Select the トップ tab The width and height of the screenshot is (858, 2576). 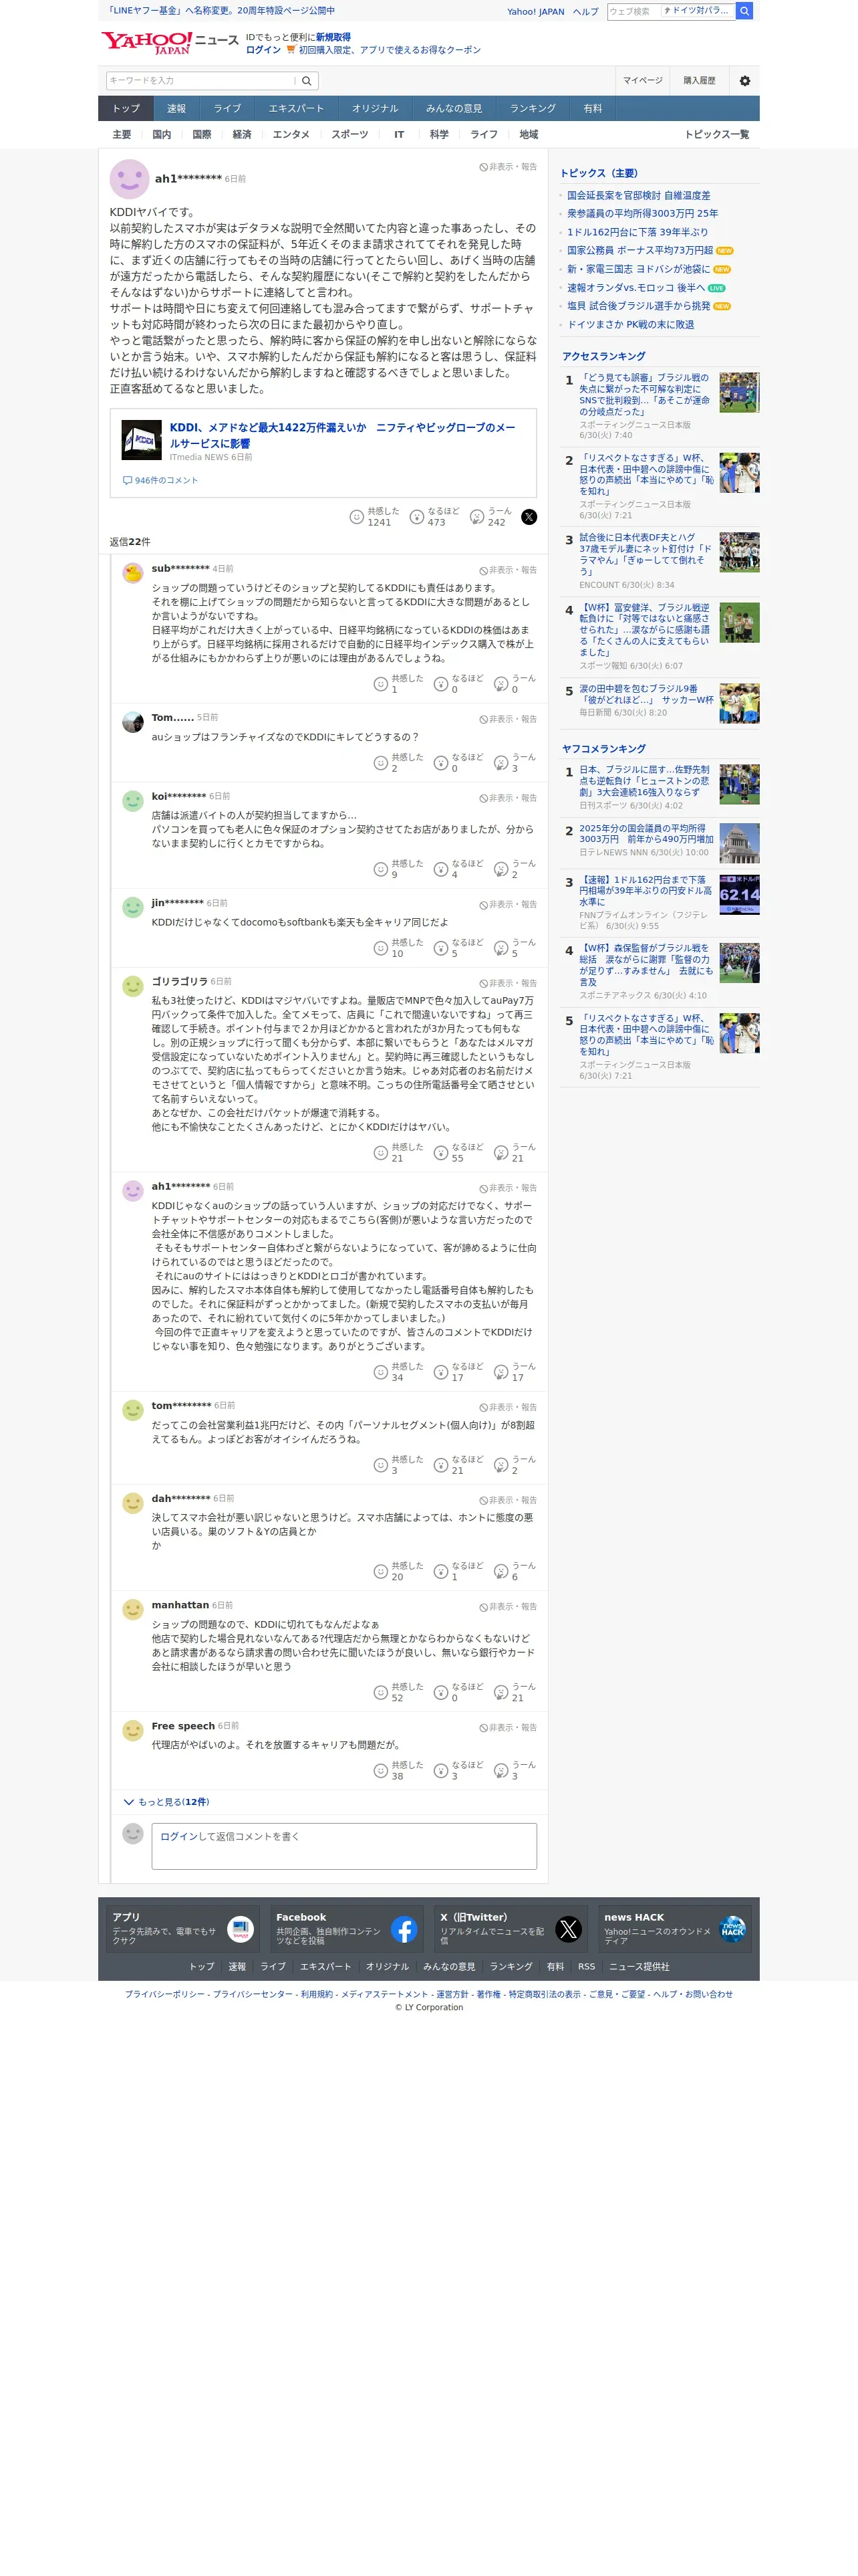tap(126, 108)
